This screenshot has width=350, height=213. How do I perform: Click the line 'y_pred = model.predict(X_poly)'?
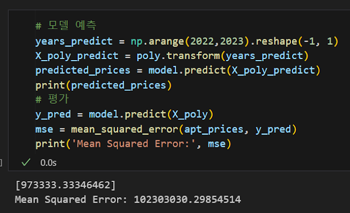(124, 114)
